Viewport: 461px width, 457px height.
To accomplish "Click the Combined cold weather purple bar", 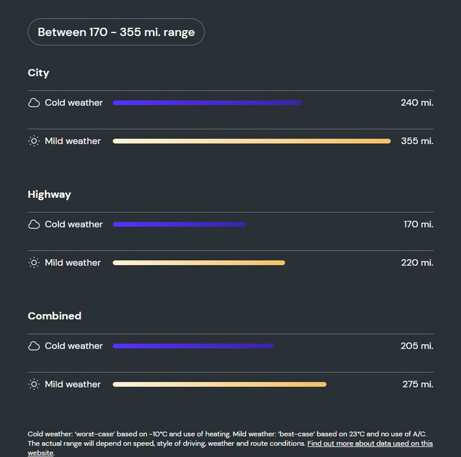I will click(x=194, y=346).
